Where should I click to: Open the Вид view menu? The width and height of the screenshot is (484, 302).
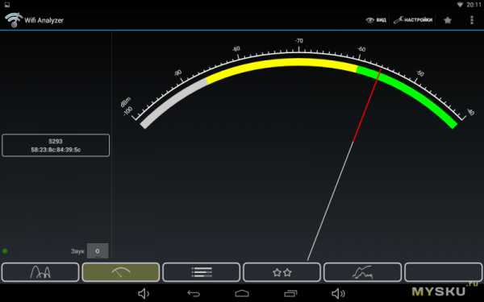click(376, 20)
